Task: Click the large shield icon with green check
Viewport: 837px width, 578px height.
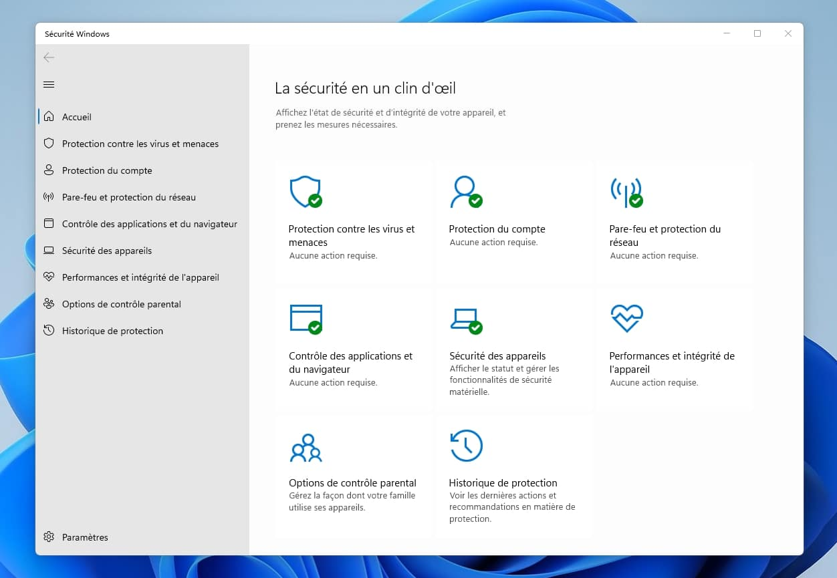Action: (306, 192)
